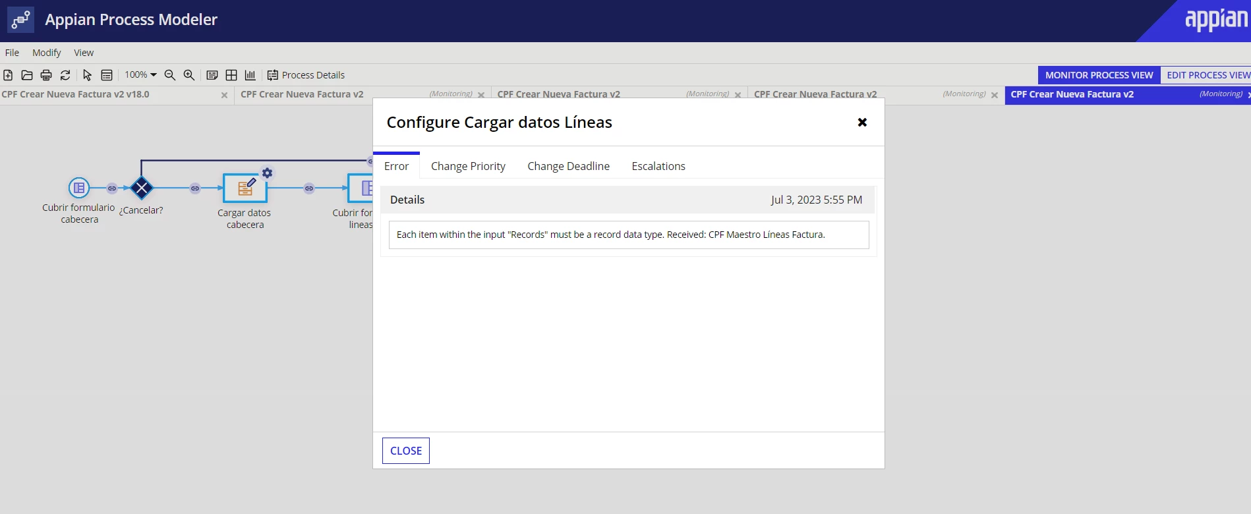This screenshot has height=514, width=1251.
Task: Open a process model via folder icon
Action: (x=27, y=75)
